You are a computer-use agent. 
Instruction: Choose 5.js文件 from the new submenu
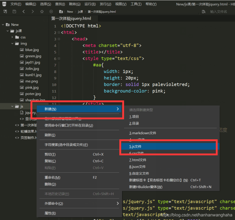[x=170, y=146]
